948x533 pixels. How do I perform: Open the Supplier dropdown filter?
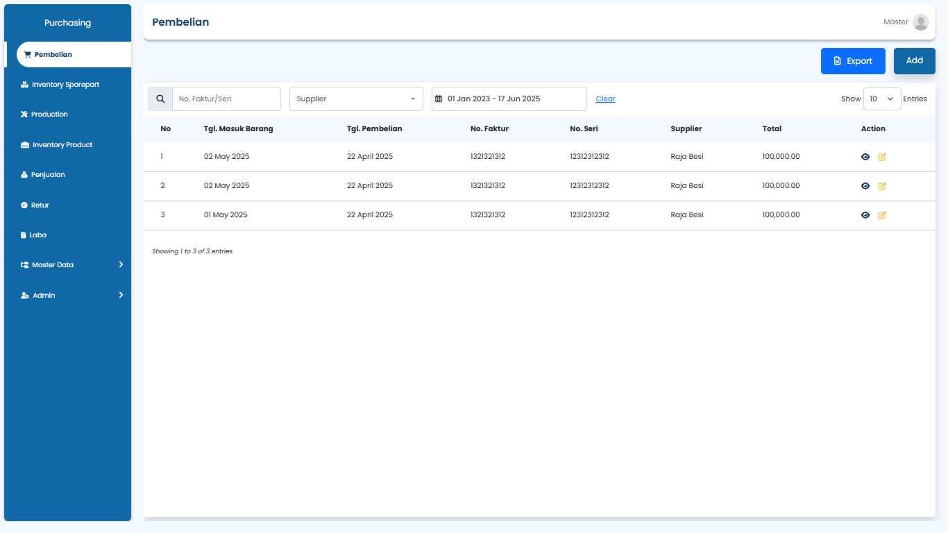coord(355,99)
